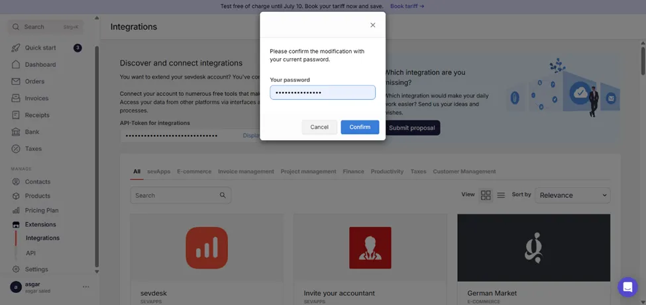Open the Book tariff link
Screen dimensions: 646x305
pos(407,6)
